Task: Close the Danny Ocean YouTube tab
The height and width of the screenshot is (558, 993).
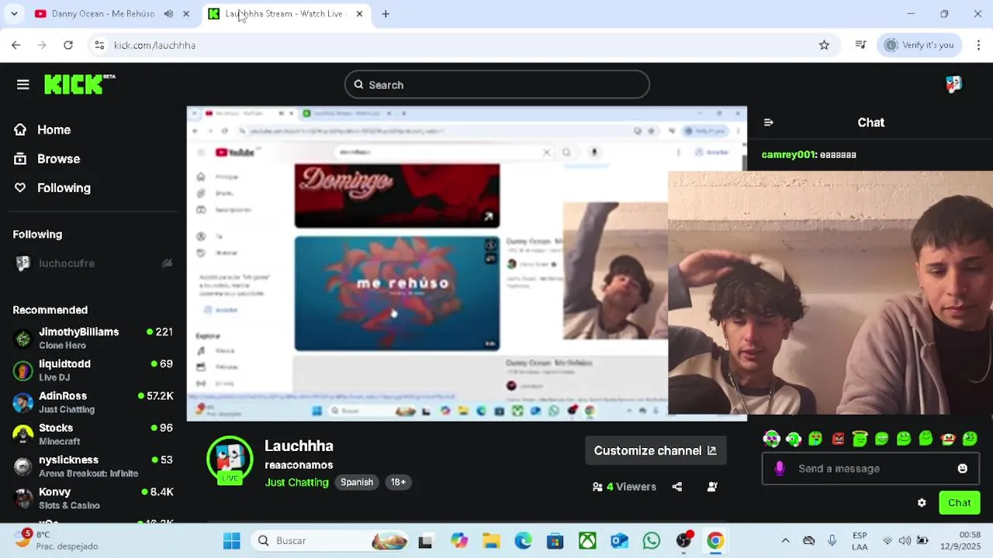Action: pyautogui.click(x=186, y=14)
